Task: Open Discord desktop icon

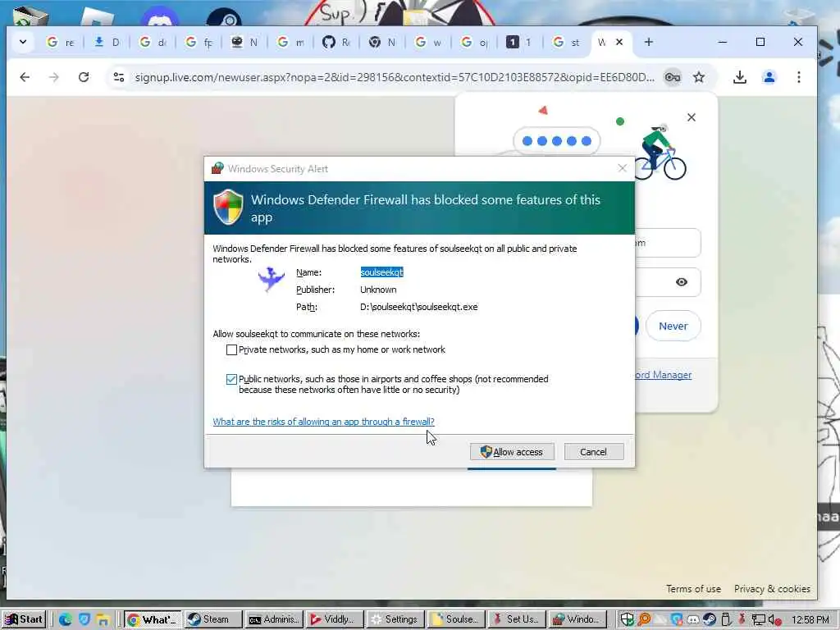Action: click(x=160, y=16)
